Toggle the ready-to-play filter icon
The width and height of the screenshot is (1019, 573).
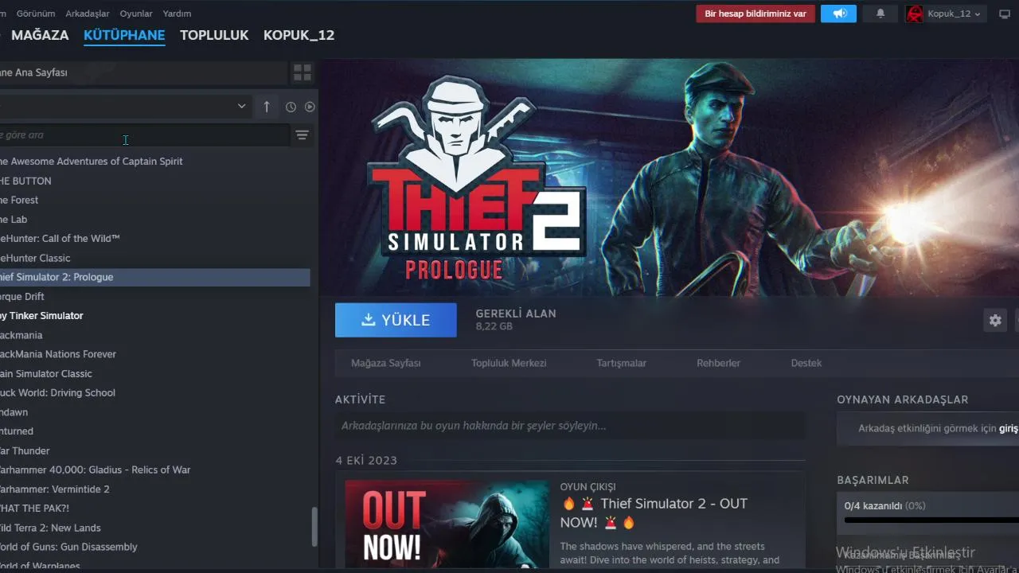[x=310, y=107]
